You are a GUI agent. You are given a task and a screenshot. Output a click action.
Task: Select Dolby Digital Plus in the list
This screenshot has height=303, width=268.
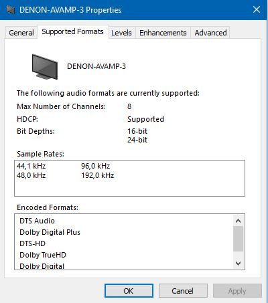click(x=50, y=232)
